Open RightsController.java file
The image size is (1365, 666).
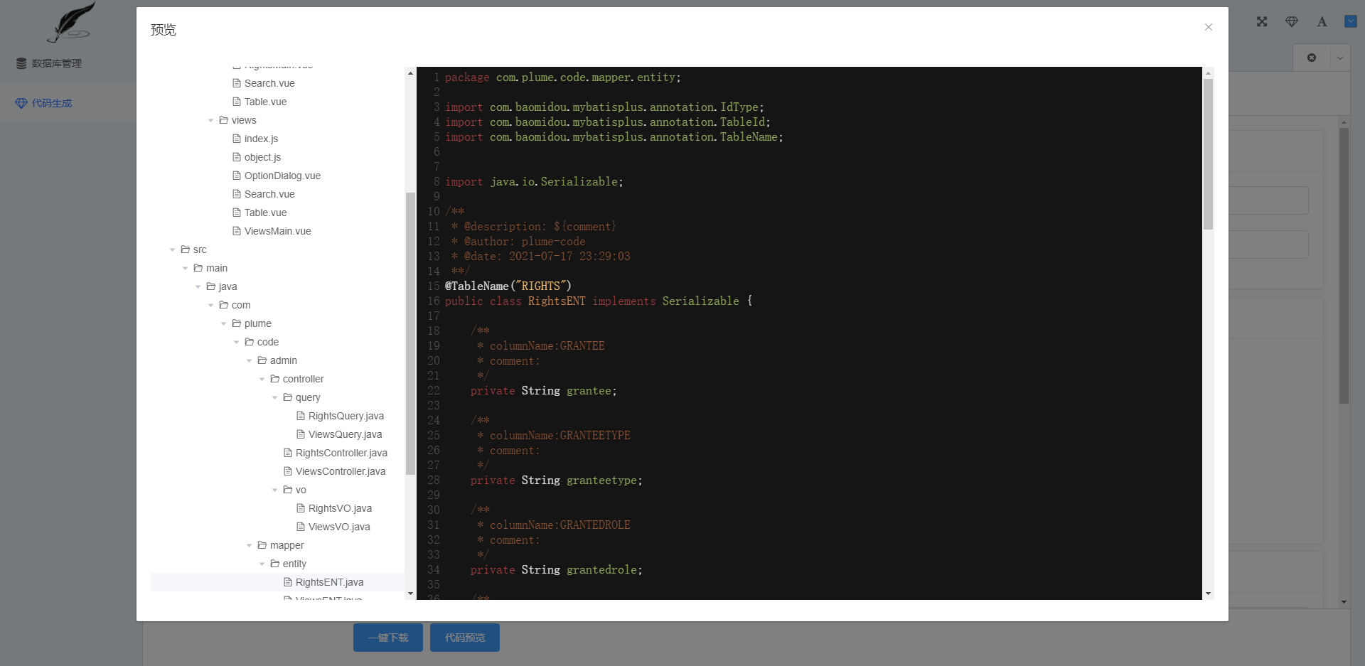pyautogui.click(x=341, y=453)
